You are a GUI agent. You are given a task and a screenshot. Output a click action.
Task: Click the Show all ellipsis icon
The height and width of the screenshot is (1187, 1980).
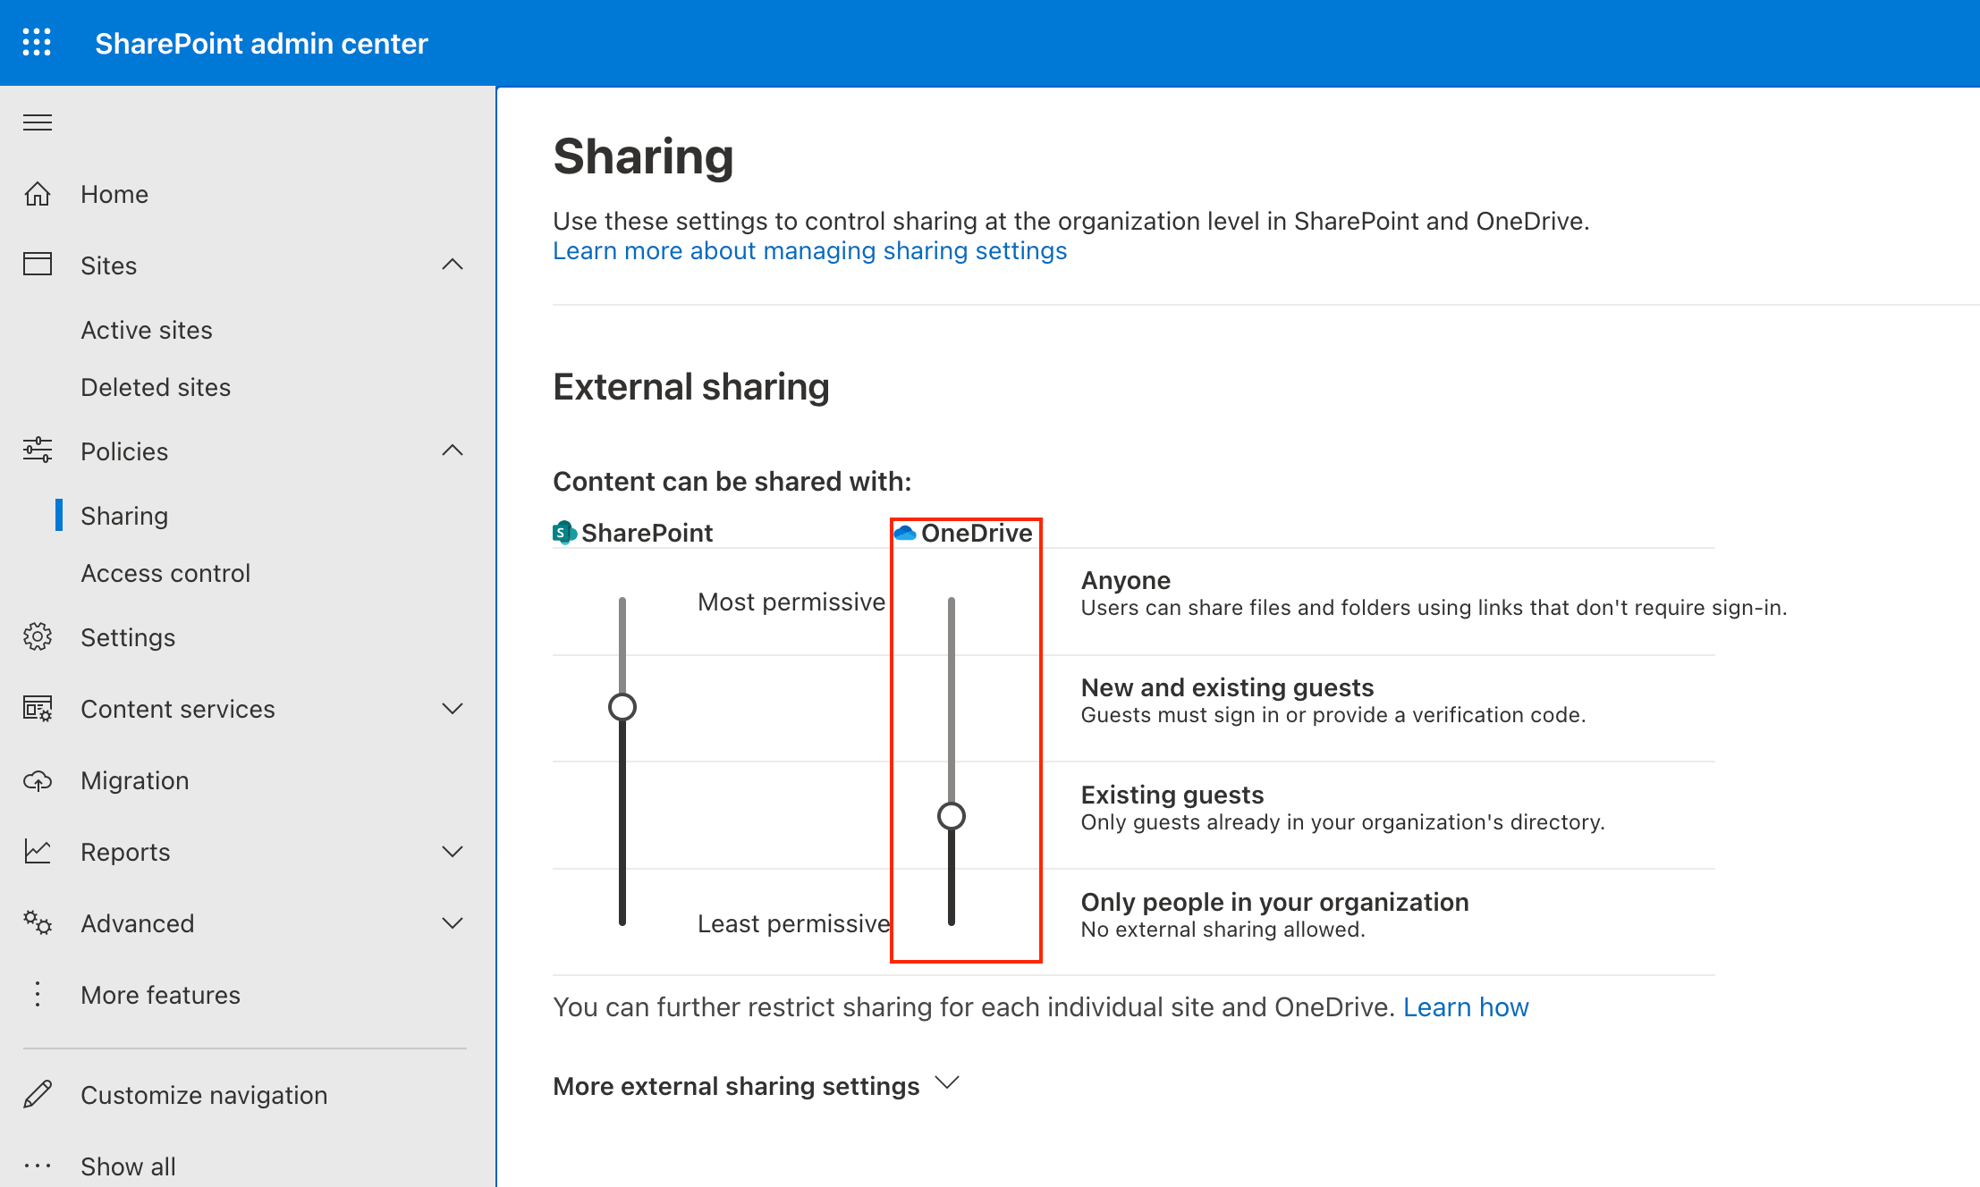38,1166
